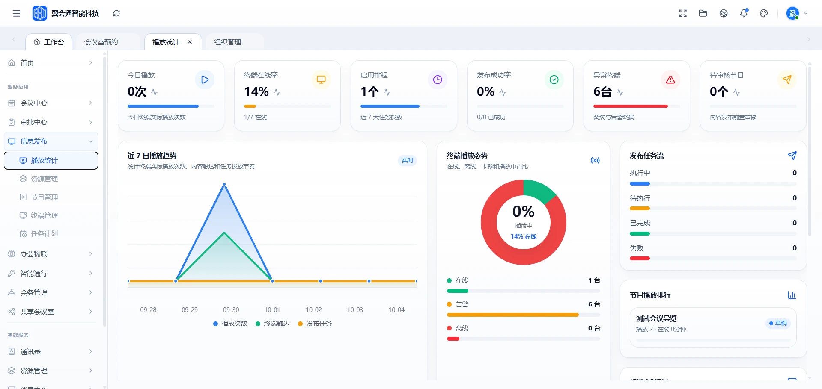Screen dimensions: 822x389
Task: Click the send icon in 发布任务流 panel
Action: point(792,156)
